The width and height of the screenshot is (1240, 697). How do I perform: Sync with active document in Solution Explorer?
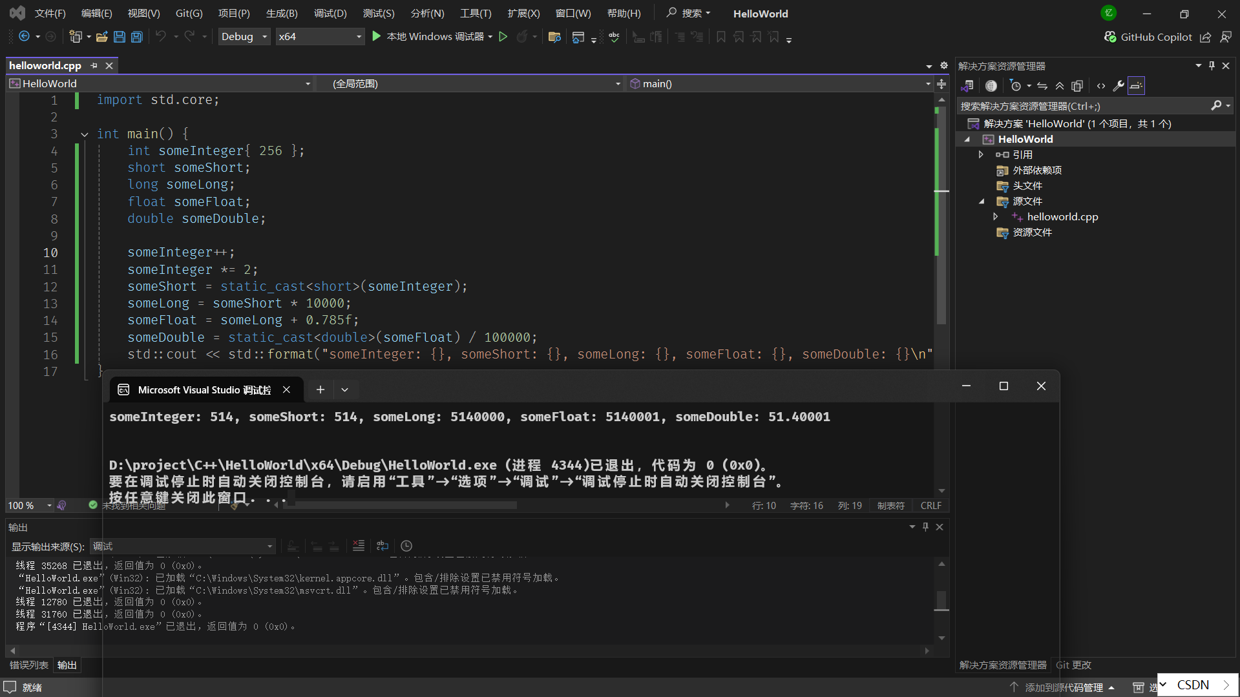tap(1042, 85)
